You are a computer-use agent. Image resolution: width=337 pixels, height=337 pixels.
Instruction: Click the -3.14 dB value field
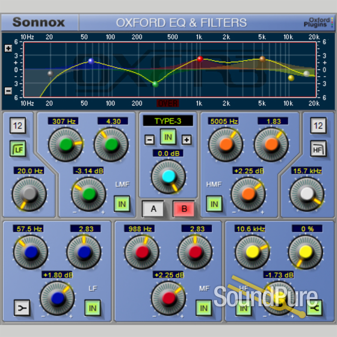pos(88,171)
